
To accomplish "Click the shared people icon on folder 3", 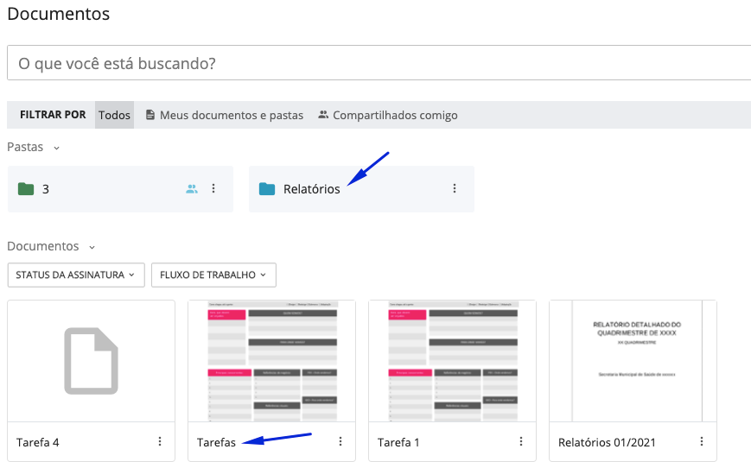I will [192, 188].
